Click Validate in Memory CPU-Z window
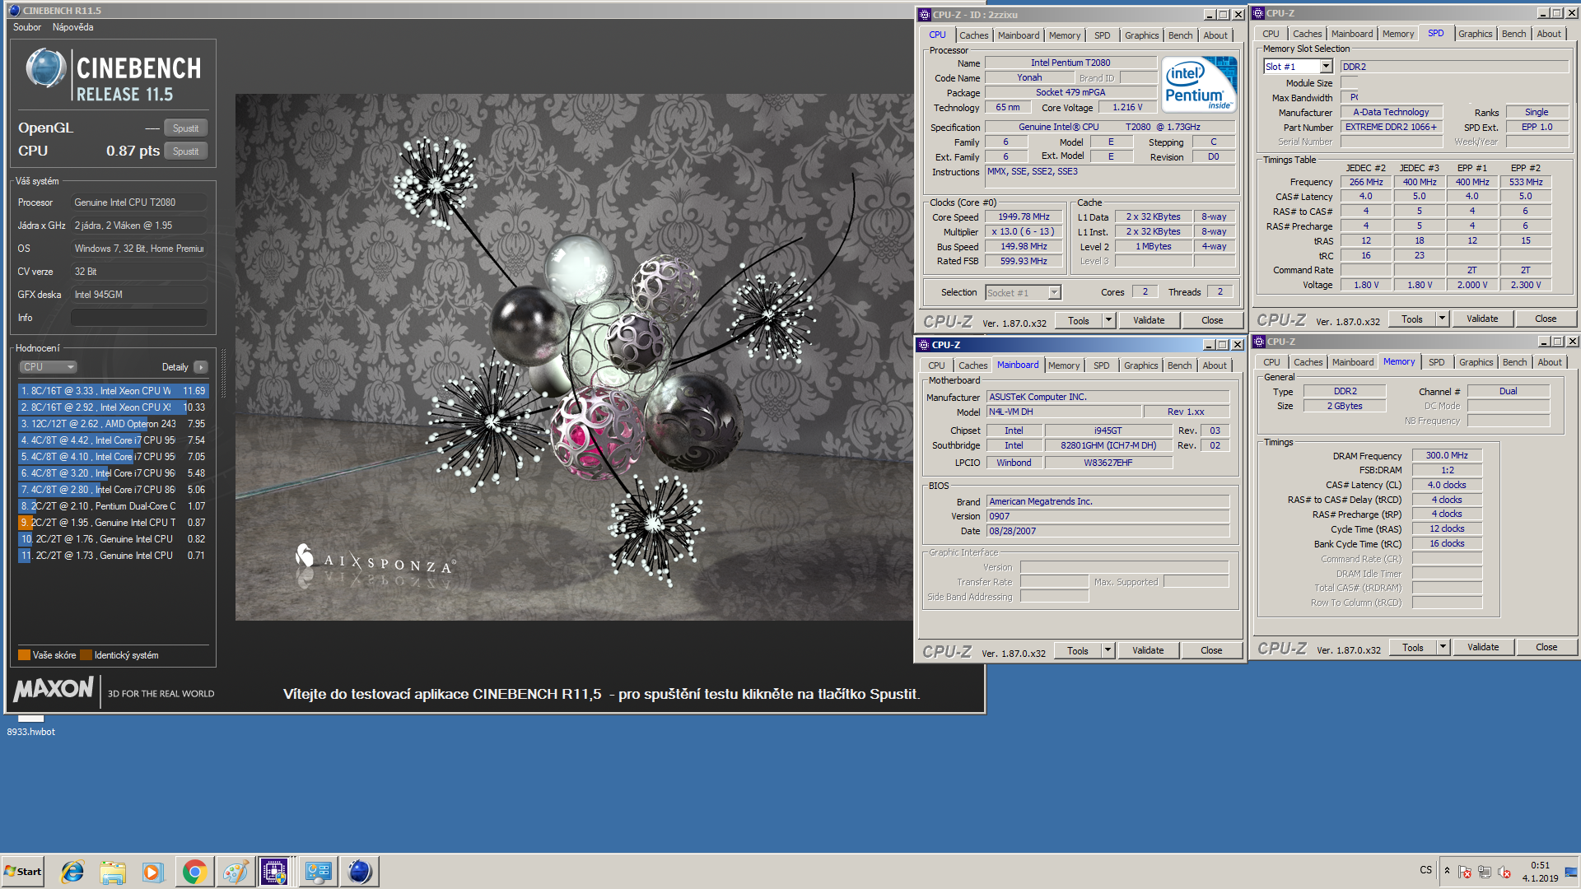Viewport: 1581px width, 889px height. point(1483,648)
